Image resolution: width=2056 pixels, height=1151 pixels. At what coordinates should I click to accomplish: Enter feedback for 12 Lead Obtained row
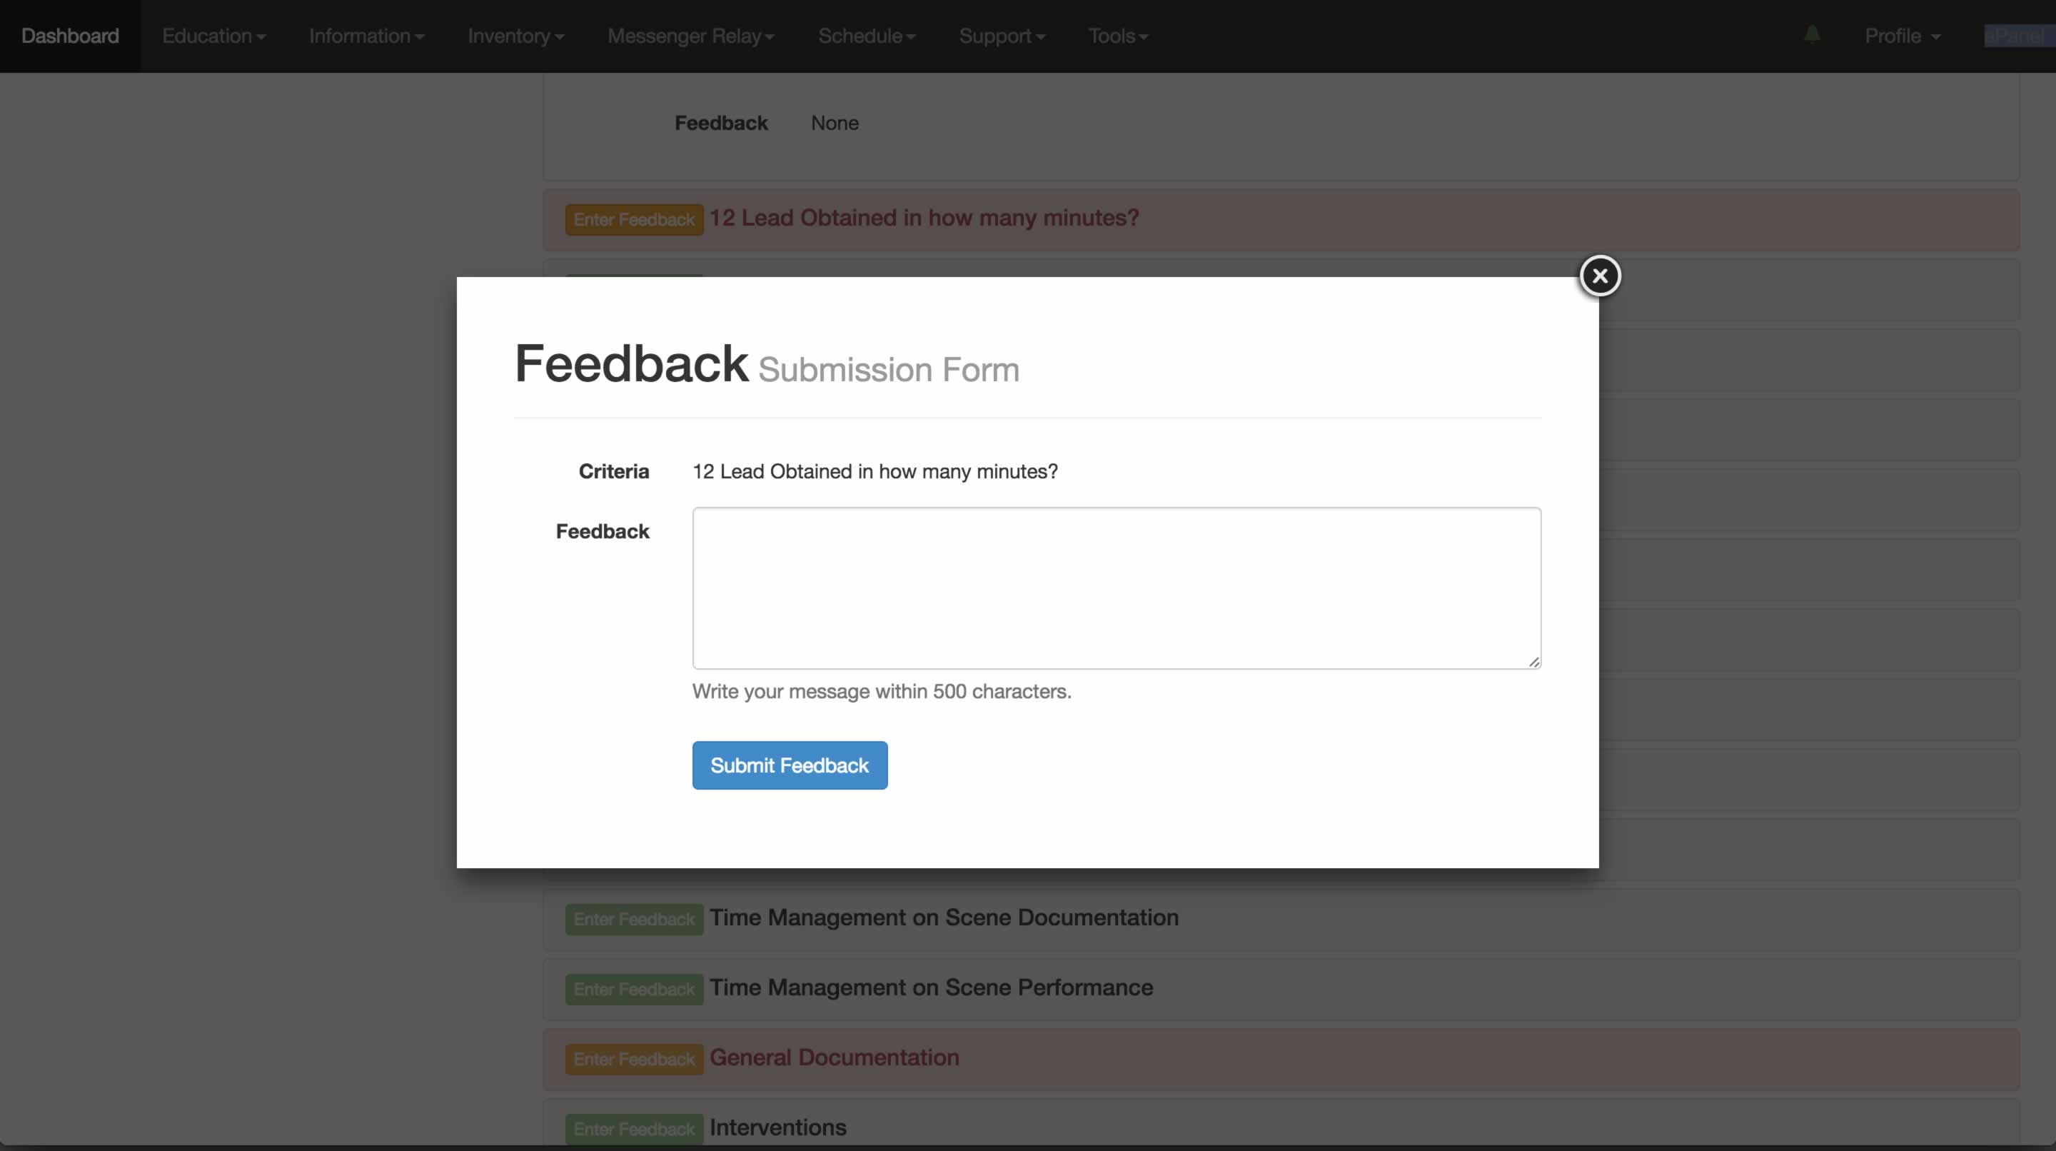(x=634, y=219)
